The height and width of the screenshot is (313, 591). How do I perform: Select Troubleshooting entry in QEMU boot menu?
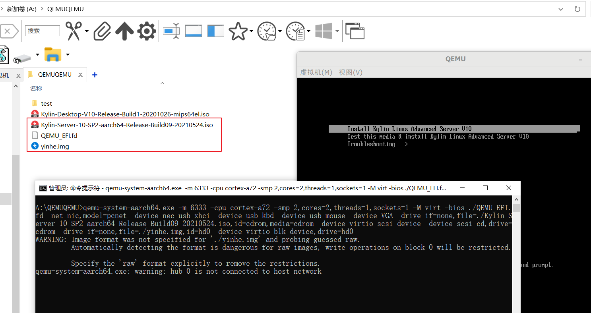pos(378,144)
